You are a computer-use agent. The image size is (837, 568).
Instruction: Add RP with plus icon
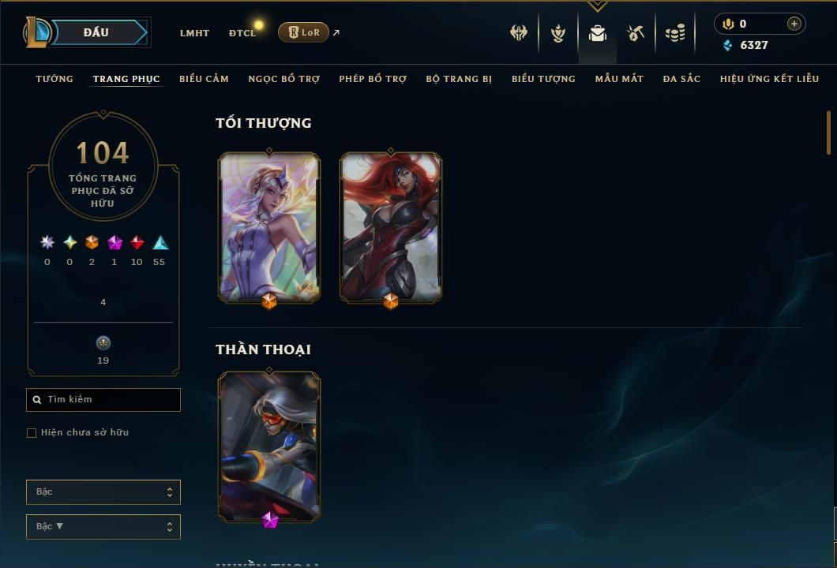(794, 24)
